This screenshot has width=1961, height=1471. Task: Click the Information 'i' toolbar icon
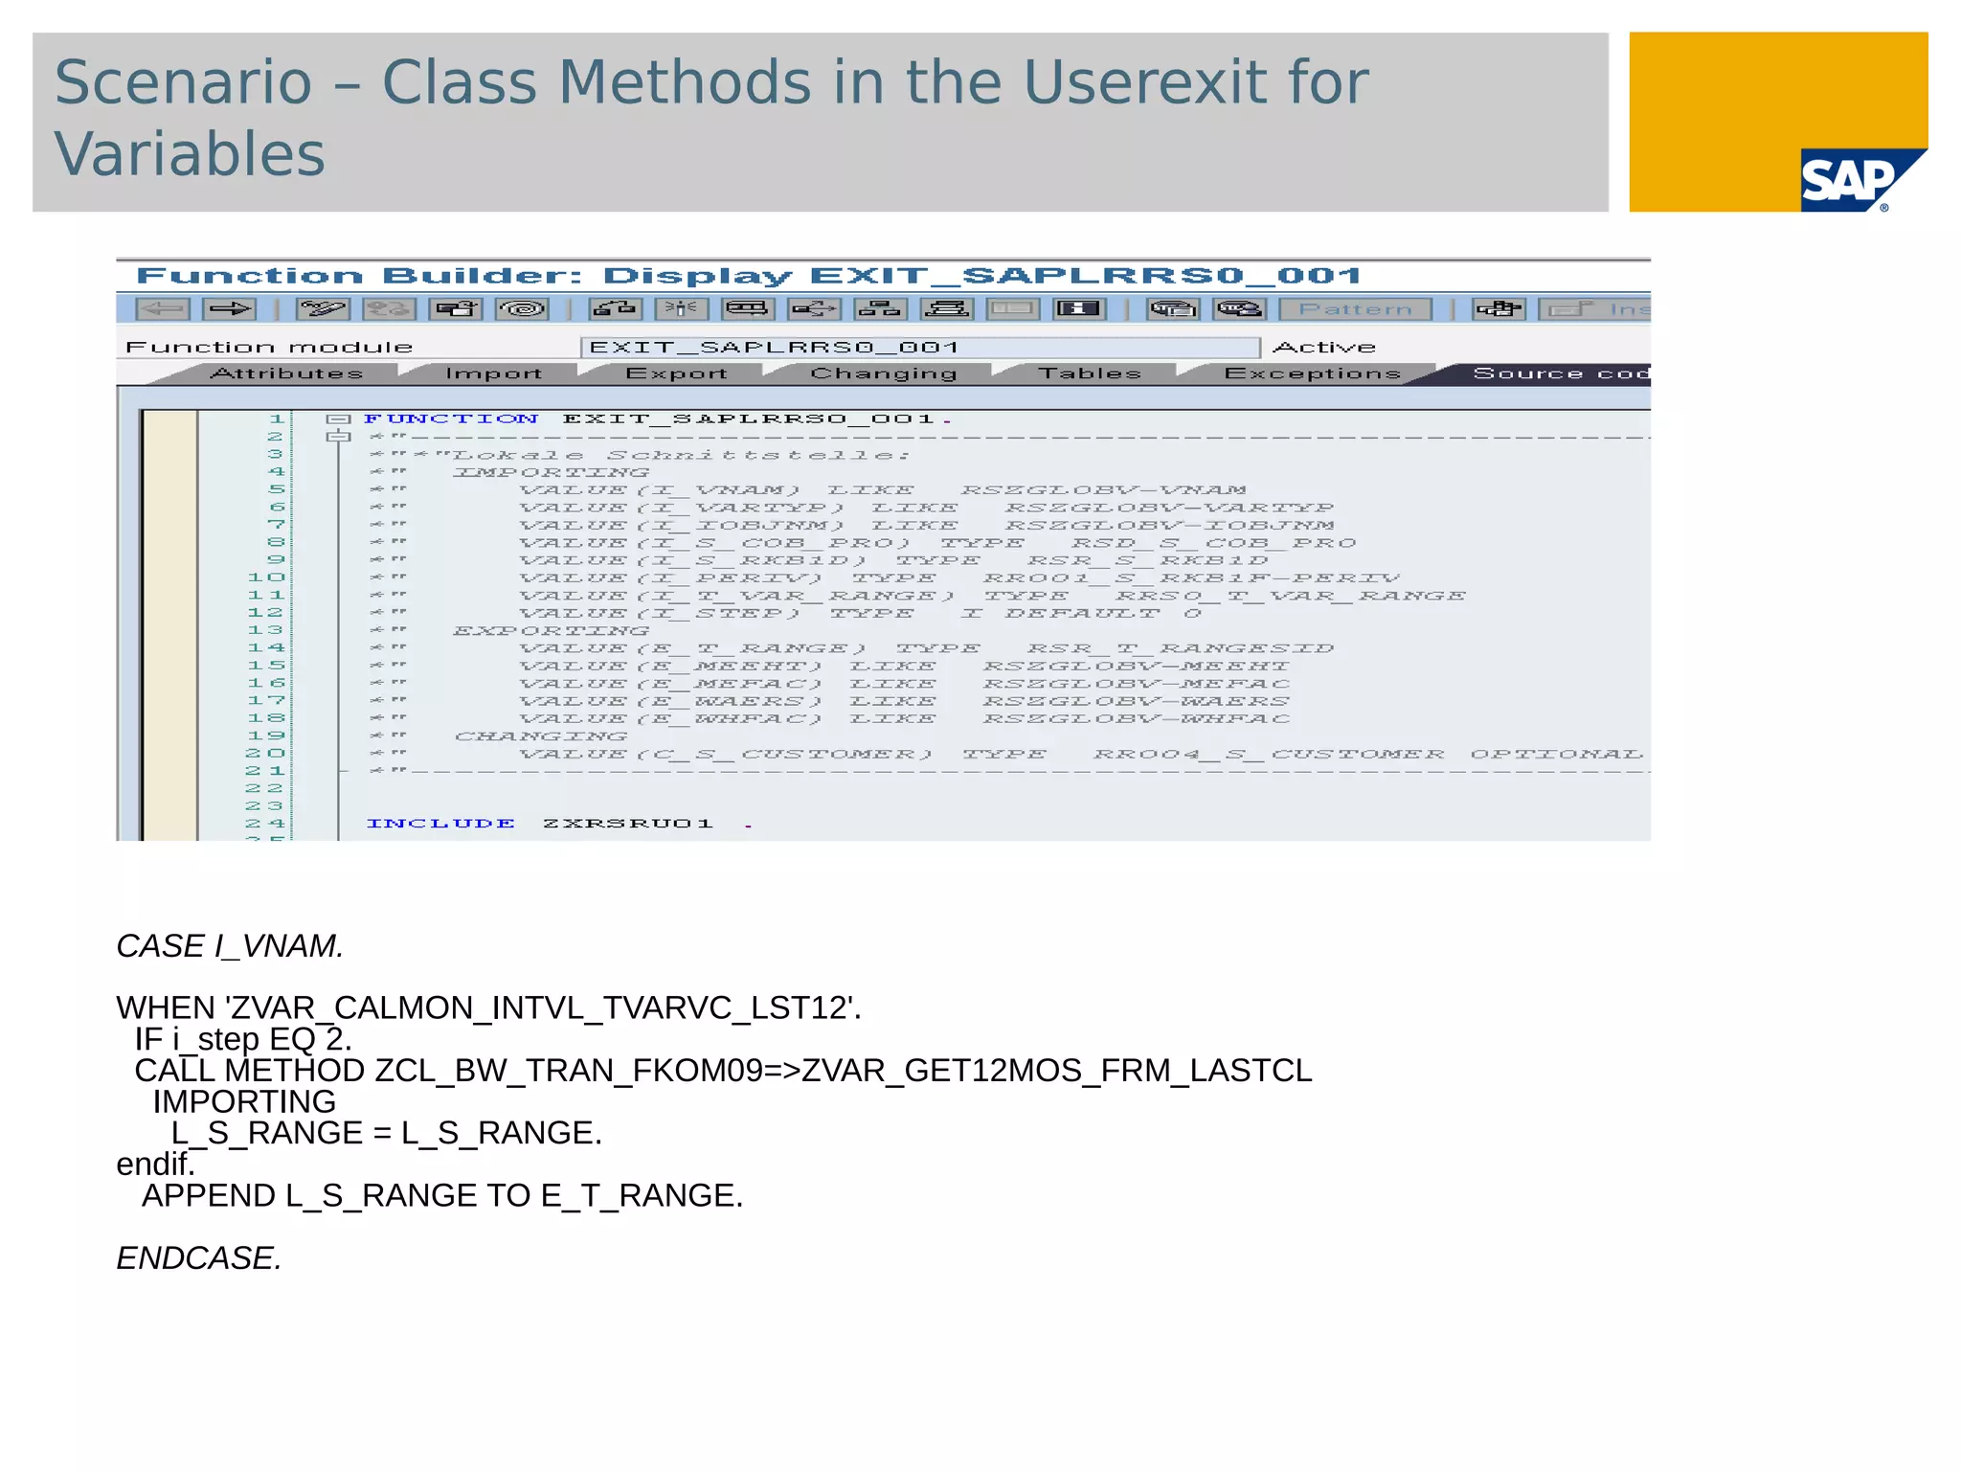pyautogui.click(x=1079, y=308)
